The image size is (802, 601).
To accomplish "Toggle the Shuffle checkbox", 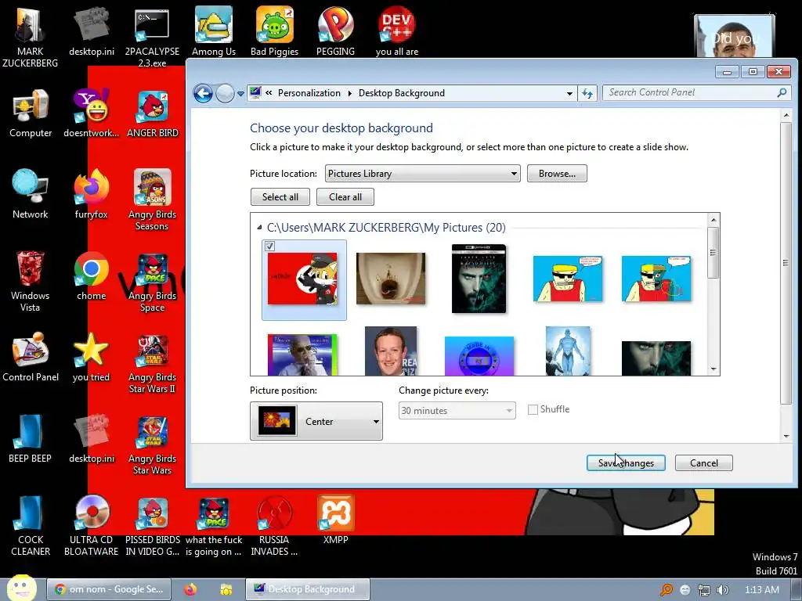I will click(533, 410).
